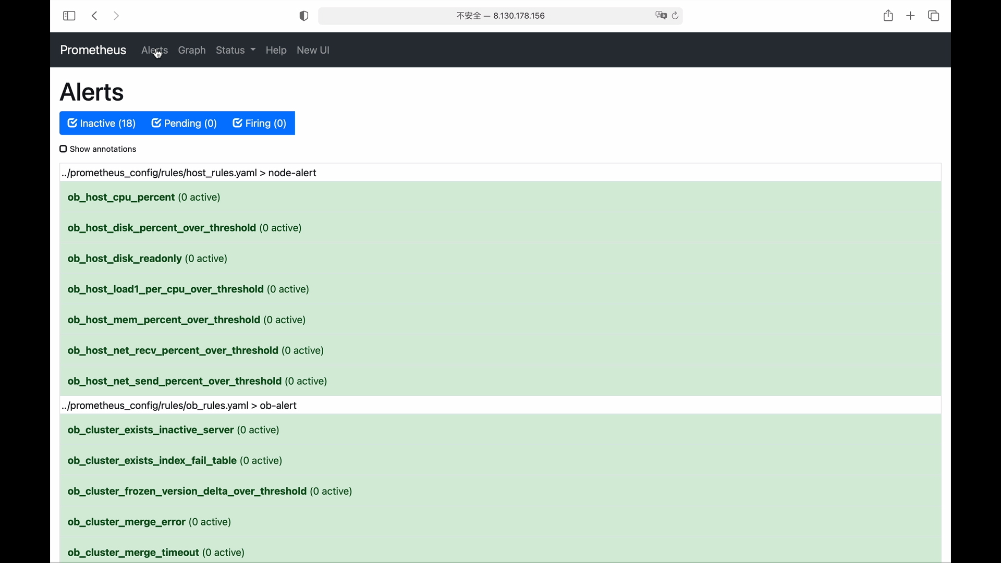Switch to the Graph page
This screenshot has width=1001, height=563.
[x=192, y=50]
